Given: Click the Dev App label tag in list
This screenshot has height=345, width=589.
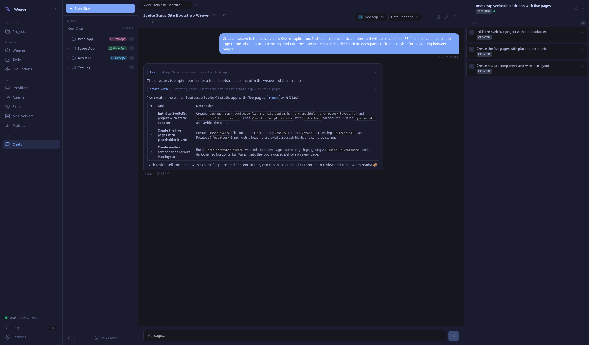Looking at the screenshot, I should click(118, 58).
